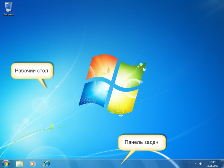This screenshot has height=168, width=224.
Task: Open Internet Explorer from the taskbar
Action: (47, 164)
